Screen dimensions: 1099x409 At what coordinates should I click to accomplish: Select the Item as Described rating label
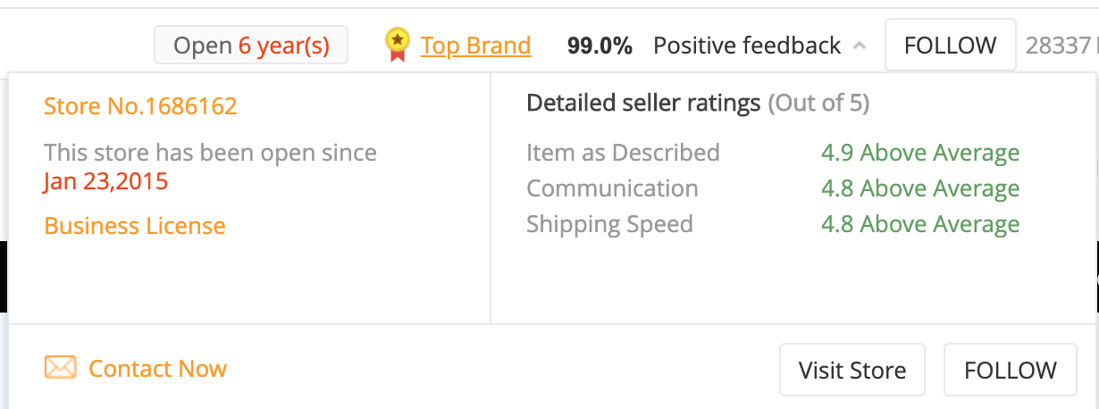[x=623, y=153]
